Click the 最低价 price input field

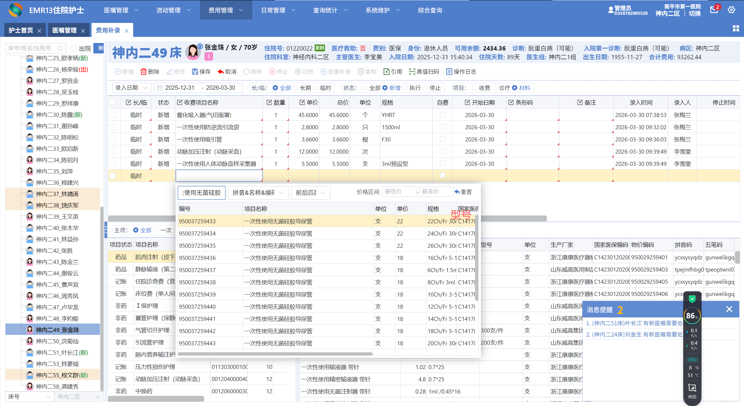pyautogui.click(x=398, y=192)
